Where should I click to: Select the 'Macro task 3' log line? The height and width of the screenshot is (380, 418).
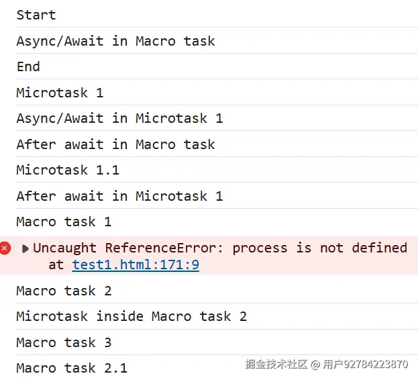(64, 343)
